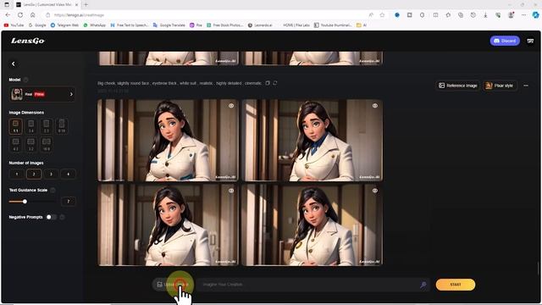This screenshot has height=305, width=542.
Task: Open the Google Translate bookmark
Action: point(169,25)
